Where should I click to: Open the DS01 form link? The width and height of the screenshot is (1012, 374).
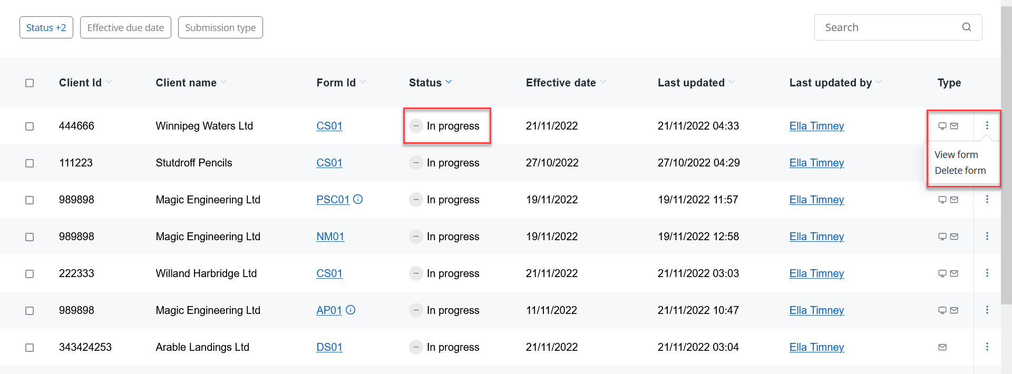(329, 347)
